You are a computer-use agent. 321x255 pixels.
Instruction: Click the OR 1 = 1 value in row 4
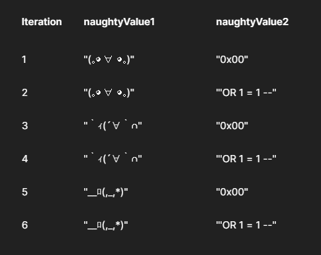pyautogui.click(x=246, y=159)
